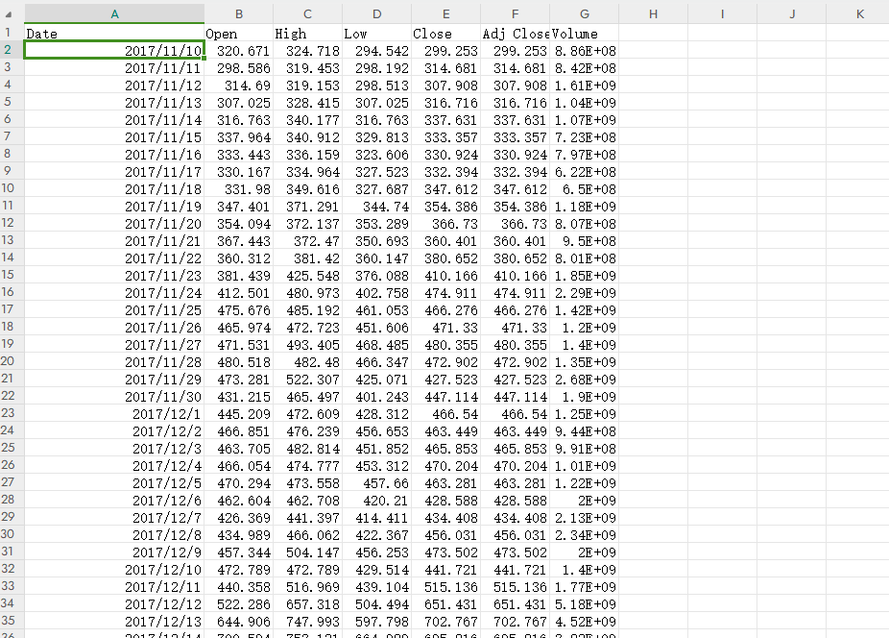Click the Adj Close header cell

[516, 34]
